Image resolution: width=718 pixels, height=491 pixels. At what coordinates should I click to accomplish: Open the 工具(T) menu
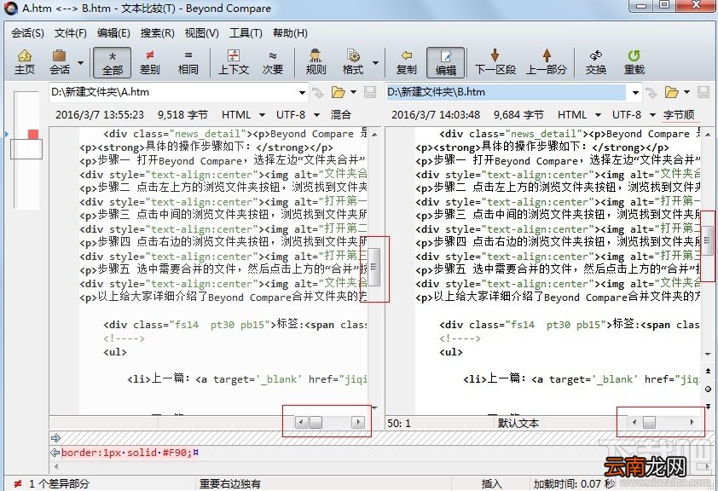[x=246, y=33]
